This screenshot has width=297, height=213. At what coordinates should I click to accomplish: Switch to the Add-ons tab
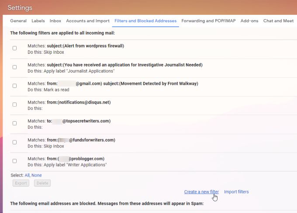tap(249, 21)
